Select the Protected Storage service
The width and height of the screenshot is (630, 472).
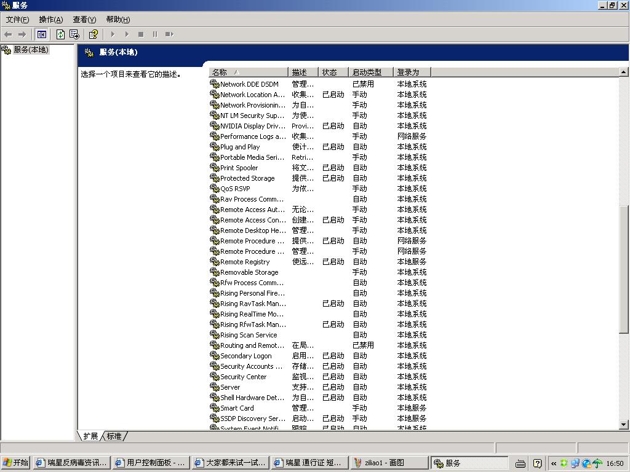pyautogui.click(x=247, y=178)
